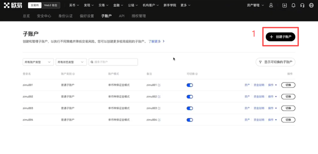Open the 发现 menu
Viewport: 318px width, 154px height.
[89, 5]
